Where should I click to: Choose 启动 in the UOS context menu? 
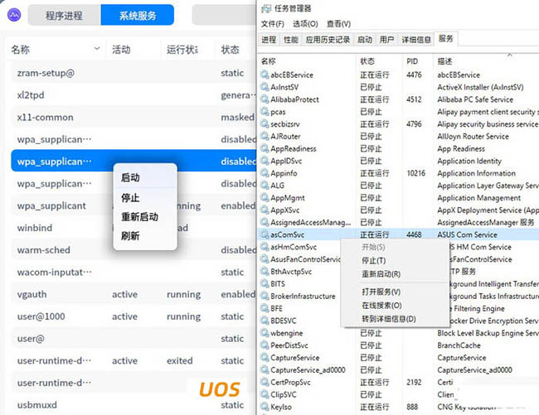(x=145, y=177)
